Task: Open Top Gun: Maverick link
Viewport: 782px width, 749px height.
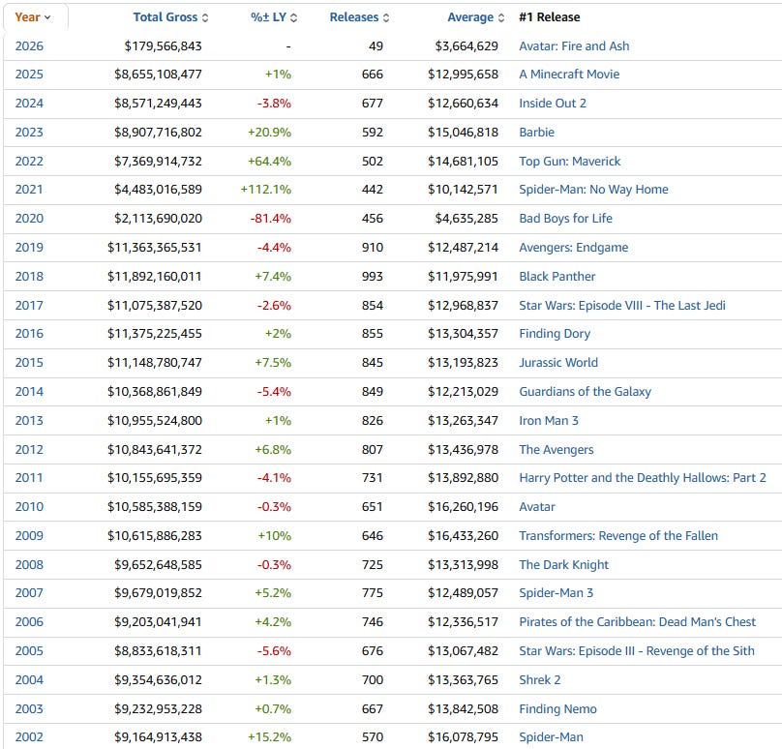Action: click(x=569, y=161)
